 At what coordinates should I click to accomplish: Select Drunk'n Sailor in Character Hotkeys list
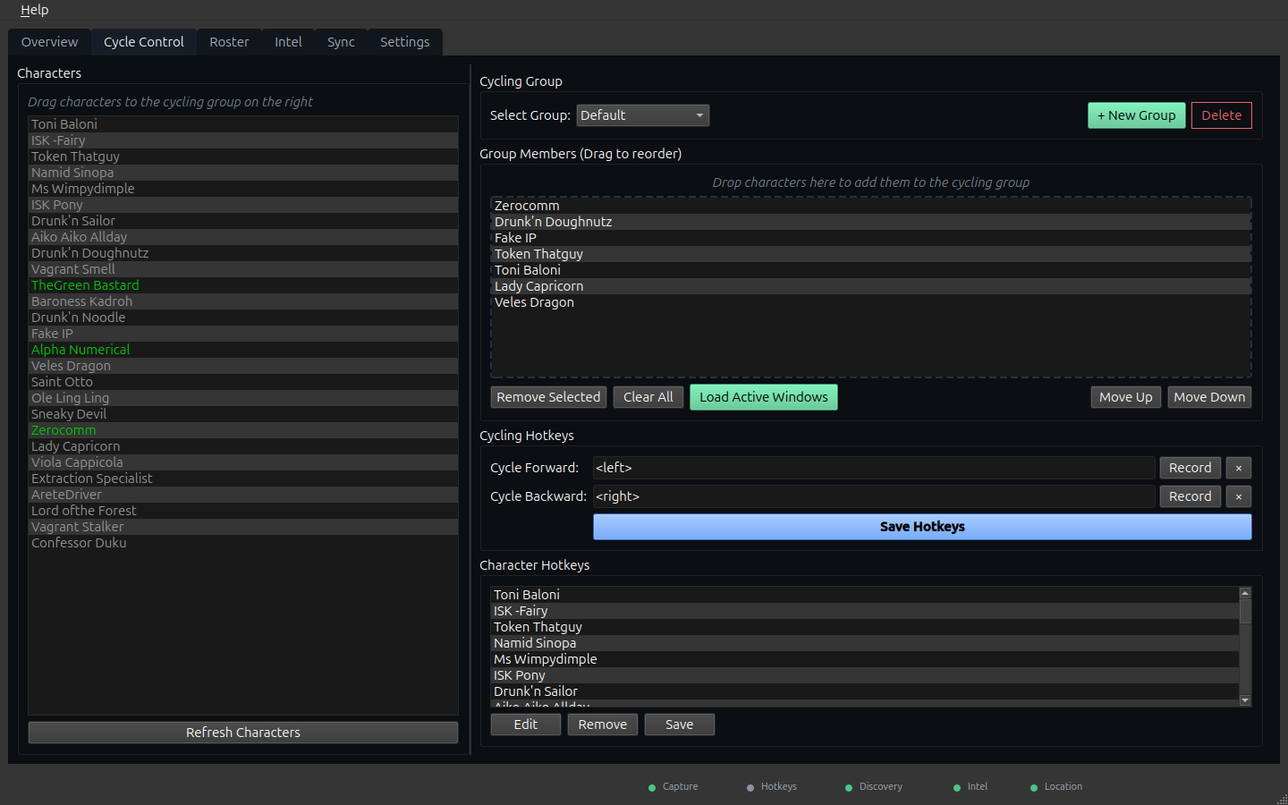click(x=865, y=691)
